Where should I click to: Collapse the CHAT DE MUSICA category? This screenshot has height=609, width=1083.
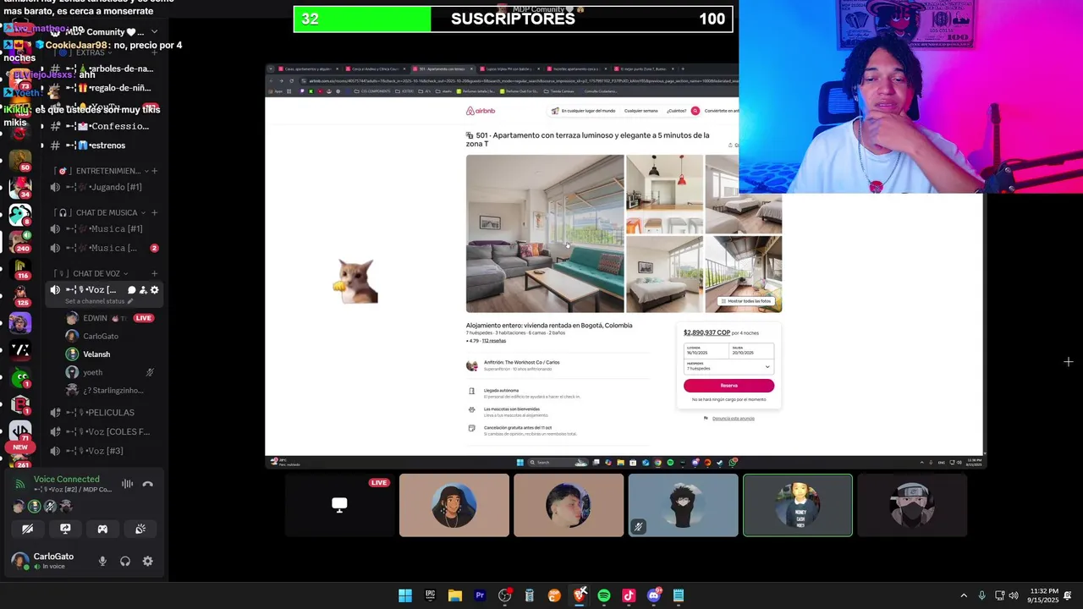[102, 212]
